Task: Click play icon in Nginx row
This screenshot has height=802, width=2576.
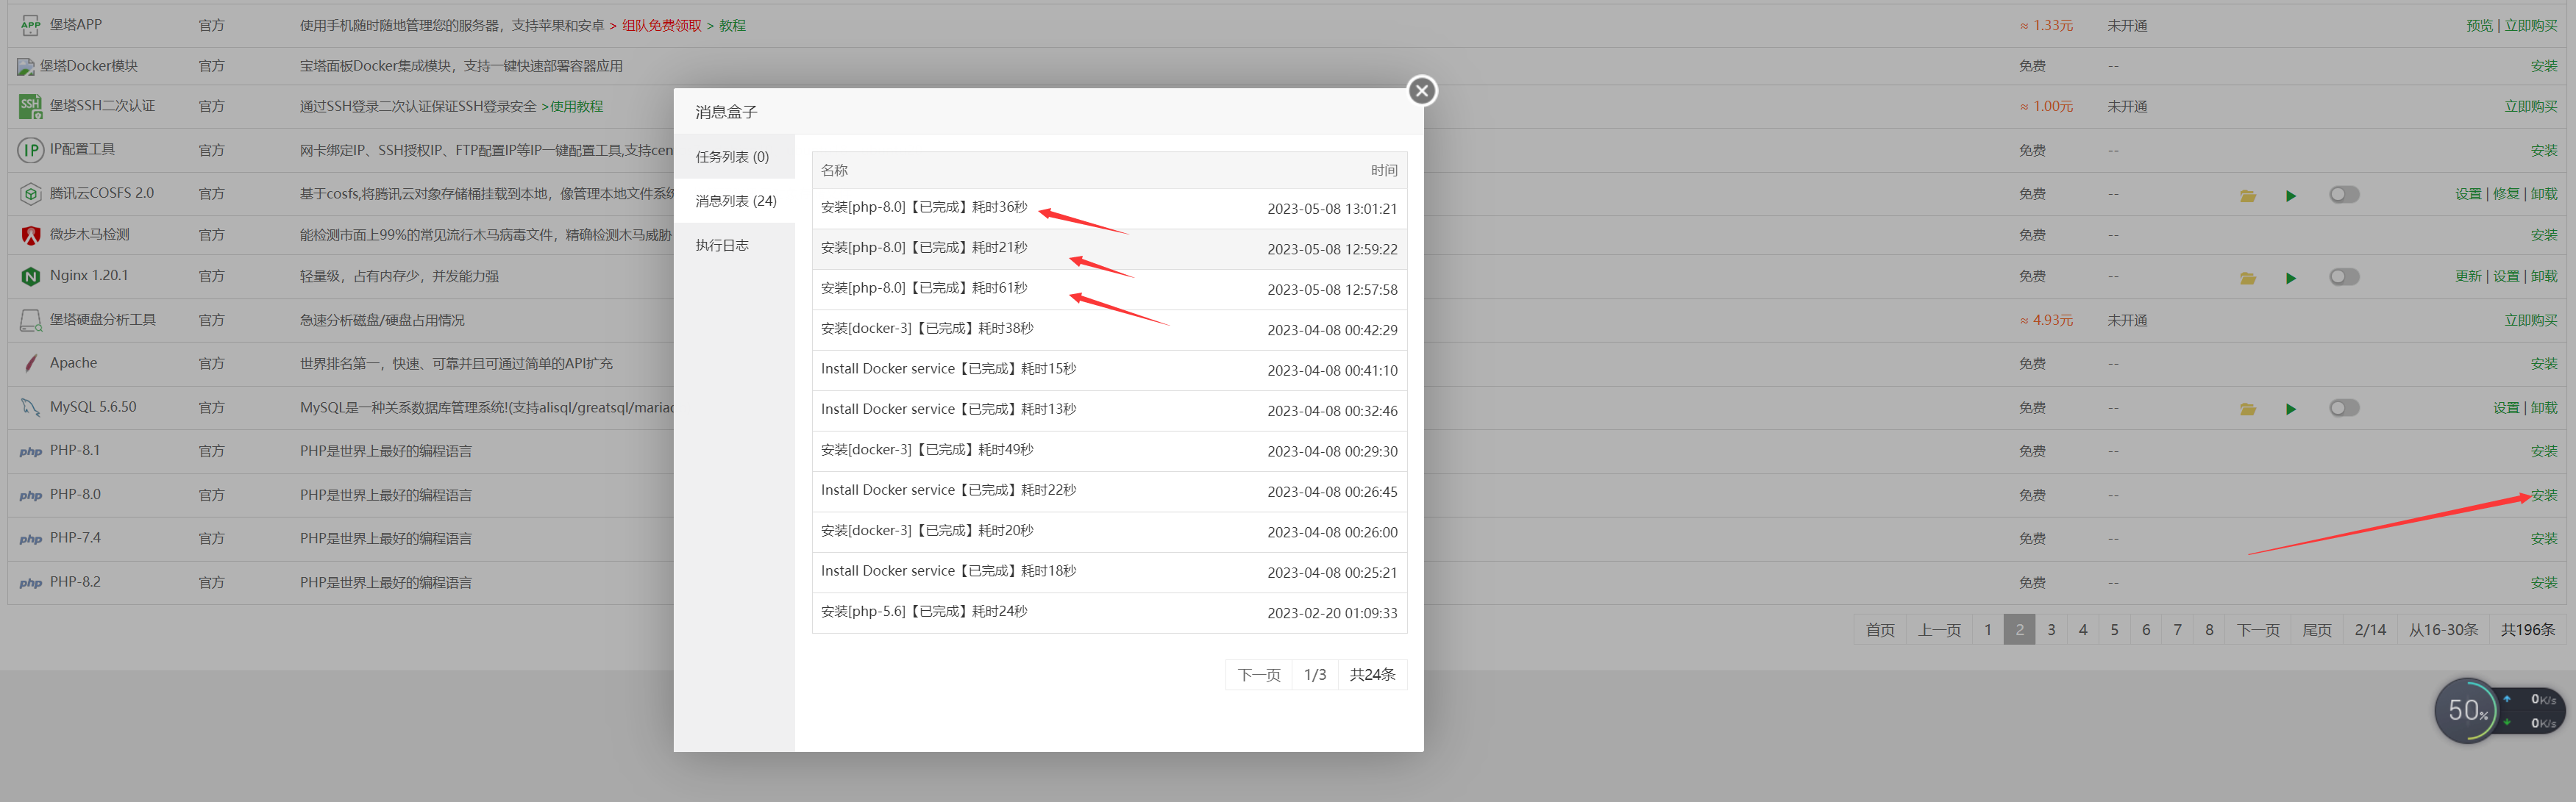Action: (x=2290, y=278)
